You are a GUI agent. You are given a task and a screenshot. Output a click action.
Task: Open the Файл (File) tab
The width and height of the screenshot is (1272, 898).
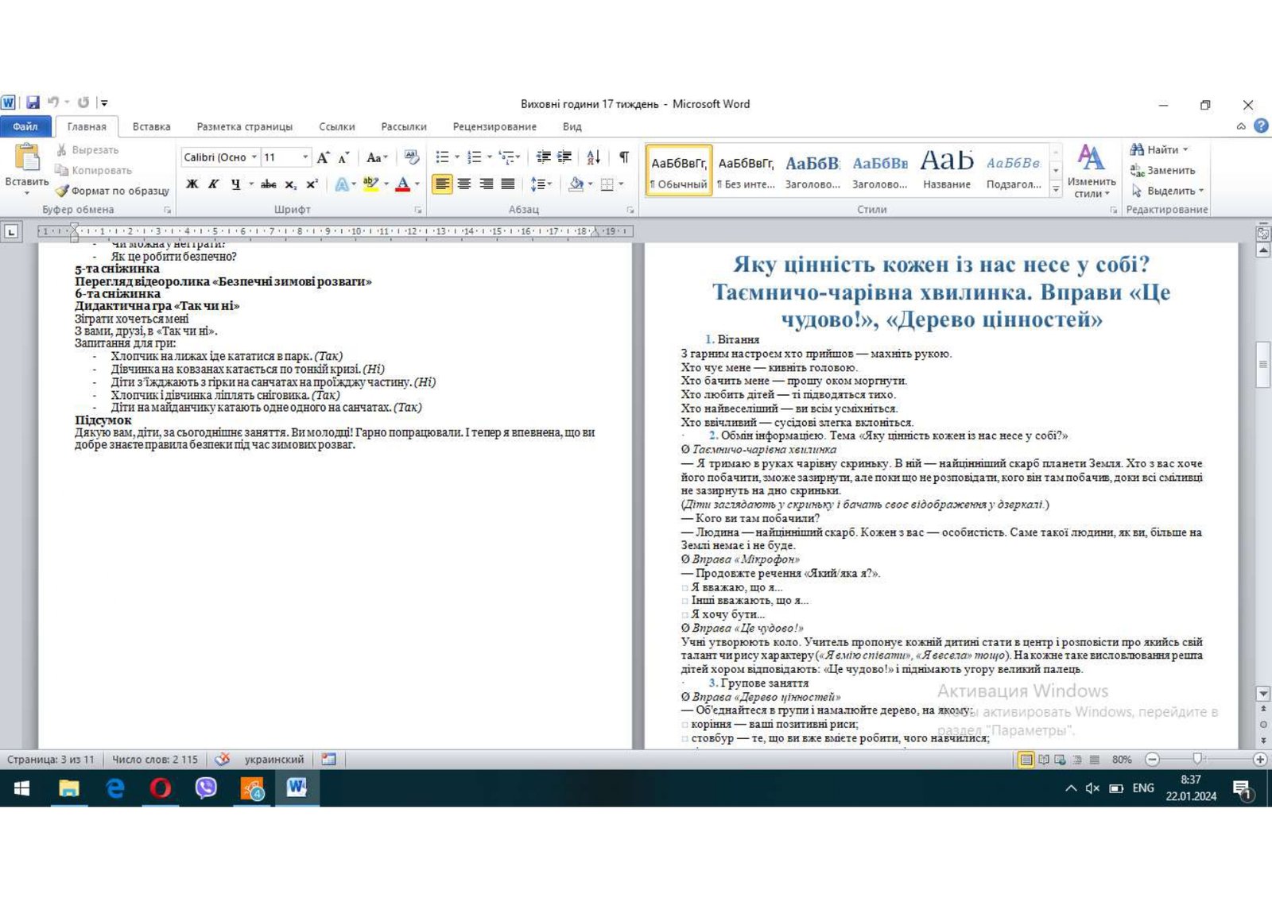tap(25, 126)
